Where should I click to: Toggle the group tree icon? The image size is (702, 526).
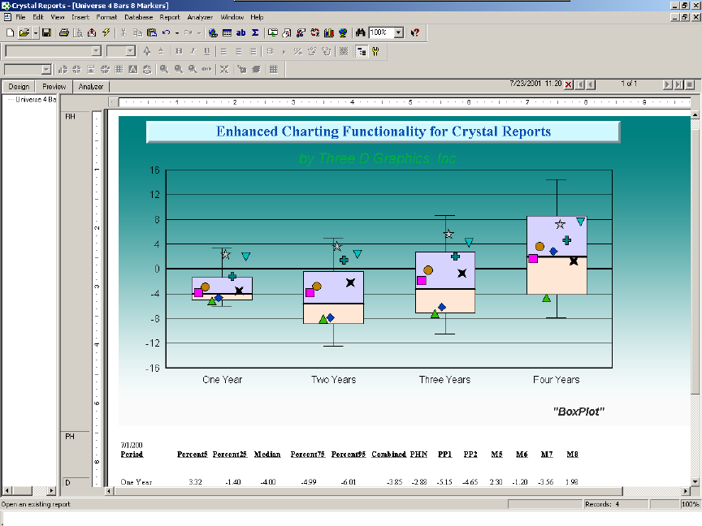coord(362,51)
